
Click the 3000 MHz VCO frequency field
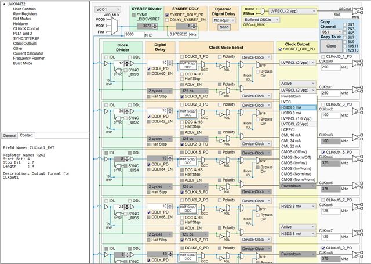click(134, 35)
